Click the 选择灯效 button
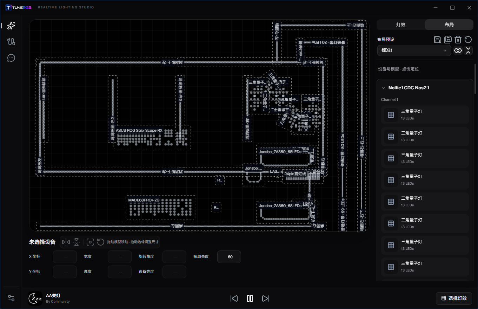 [454, 298]
